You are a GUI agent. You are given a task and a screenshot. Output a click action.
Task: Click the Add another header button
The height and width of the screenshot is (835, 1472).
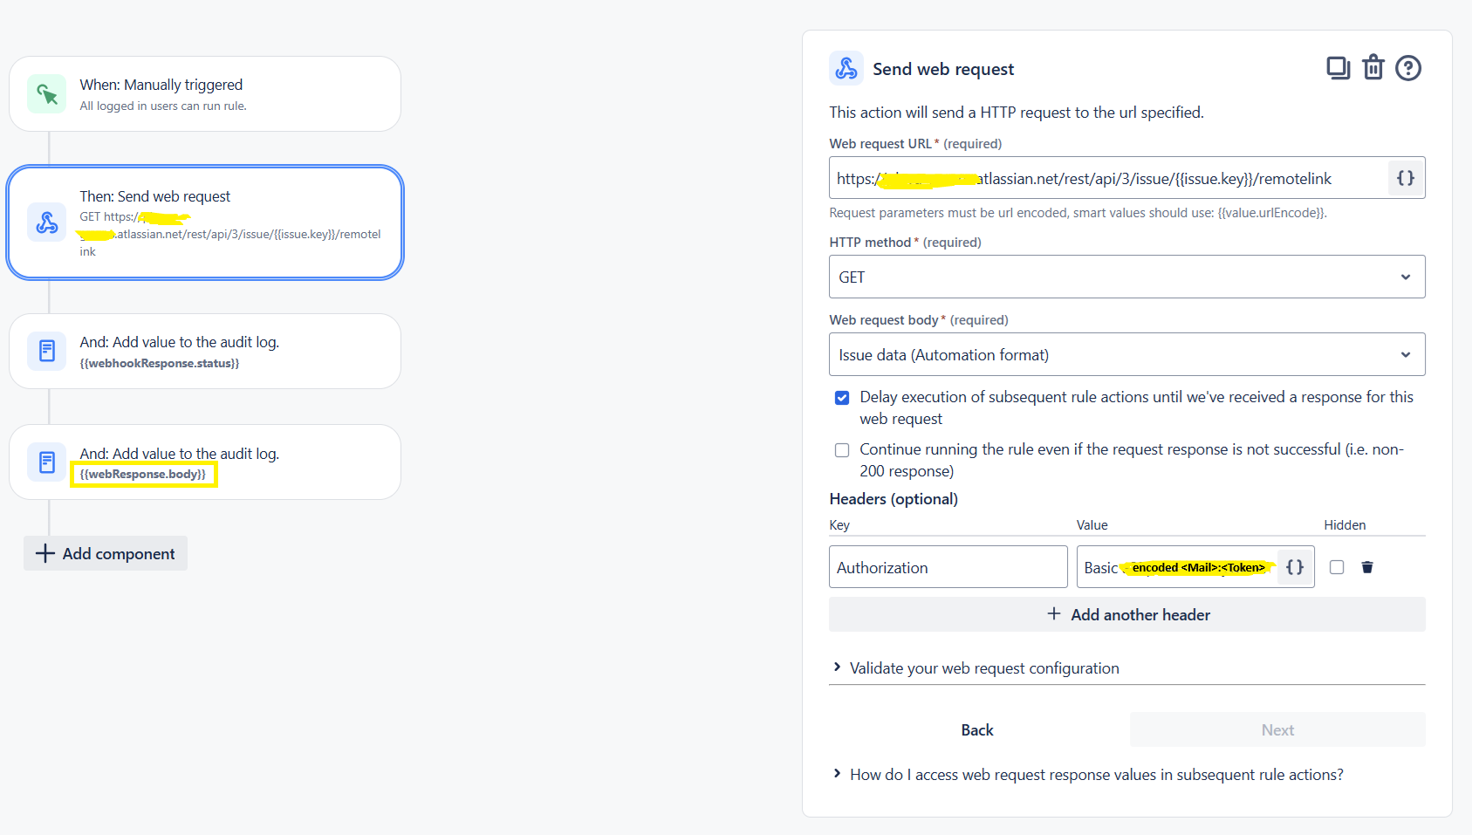tap(1127, 614)
